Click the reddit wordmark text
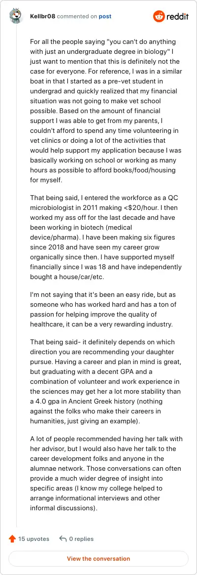This screenshot has width=197, height=575. (x=178, y=16)
